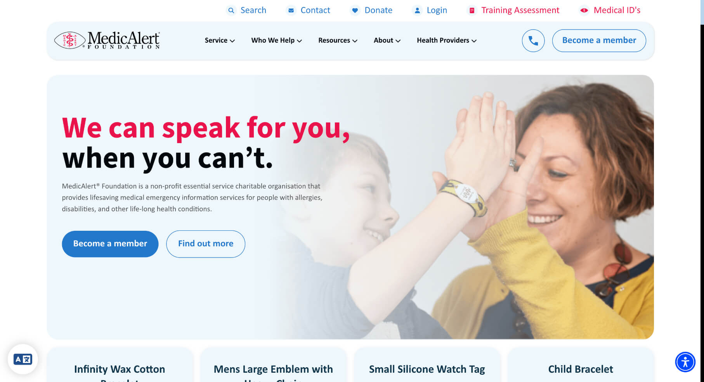The height and width of the screenshot is (382, 704).
Task: Click the MedicAlert Foundation logo
Action: [x=107, y=40]
